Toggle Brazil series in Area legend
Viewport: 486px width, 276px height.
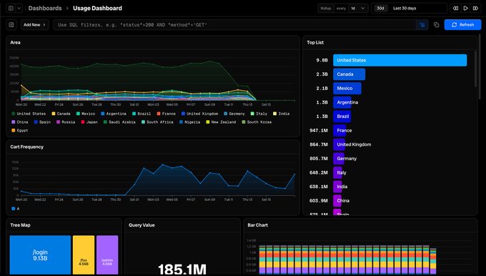(x=142, y=114)
